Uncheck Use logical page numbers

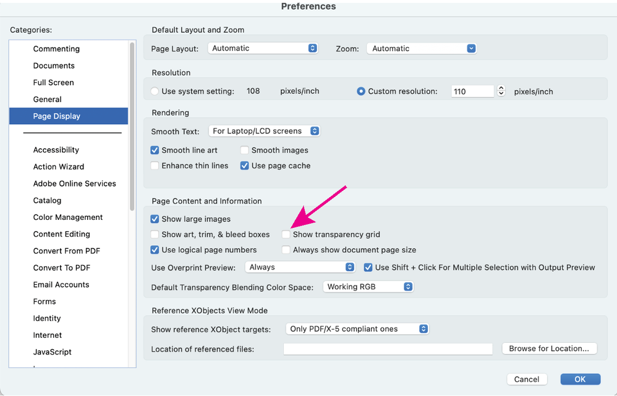coord(154,249)
